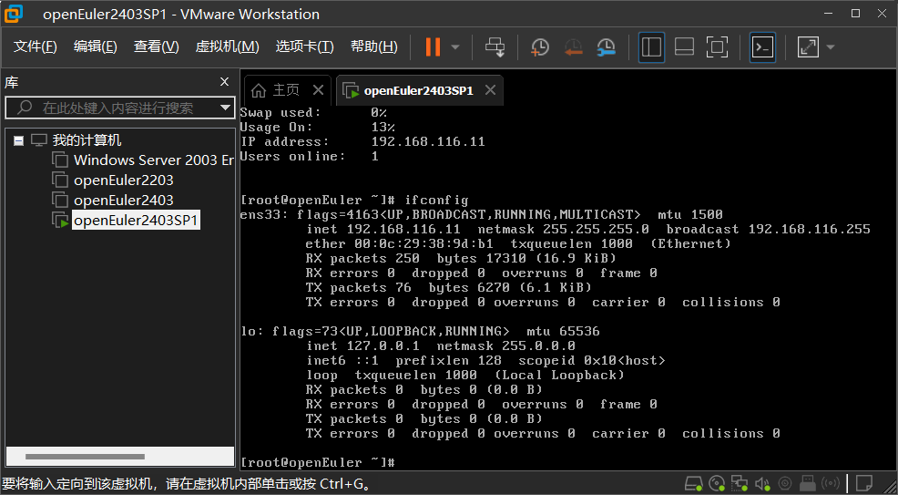The height and width of the screenshot is (495, 898).
Task: Toggle the console view button
Action: click(763, 47)
